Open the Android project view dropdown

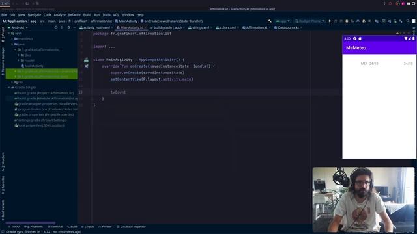[18, 27]
